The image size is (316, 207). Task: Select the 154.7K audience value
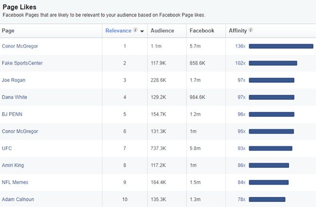[158, 114]
